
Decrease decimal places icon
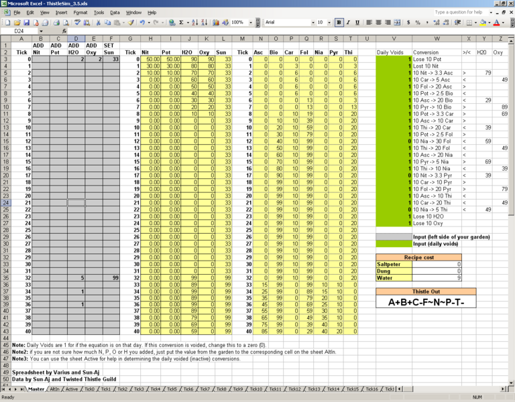point(446,22)
